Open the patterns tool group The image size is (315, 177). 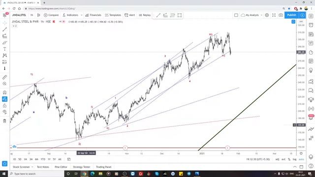(4, 56)
